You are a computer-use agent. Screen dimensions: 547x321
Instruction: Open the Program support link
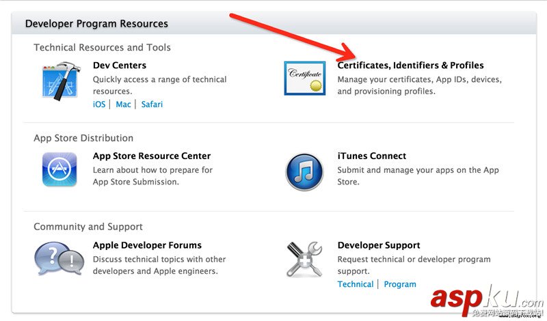click(400, 284)
